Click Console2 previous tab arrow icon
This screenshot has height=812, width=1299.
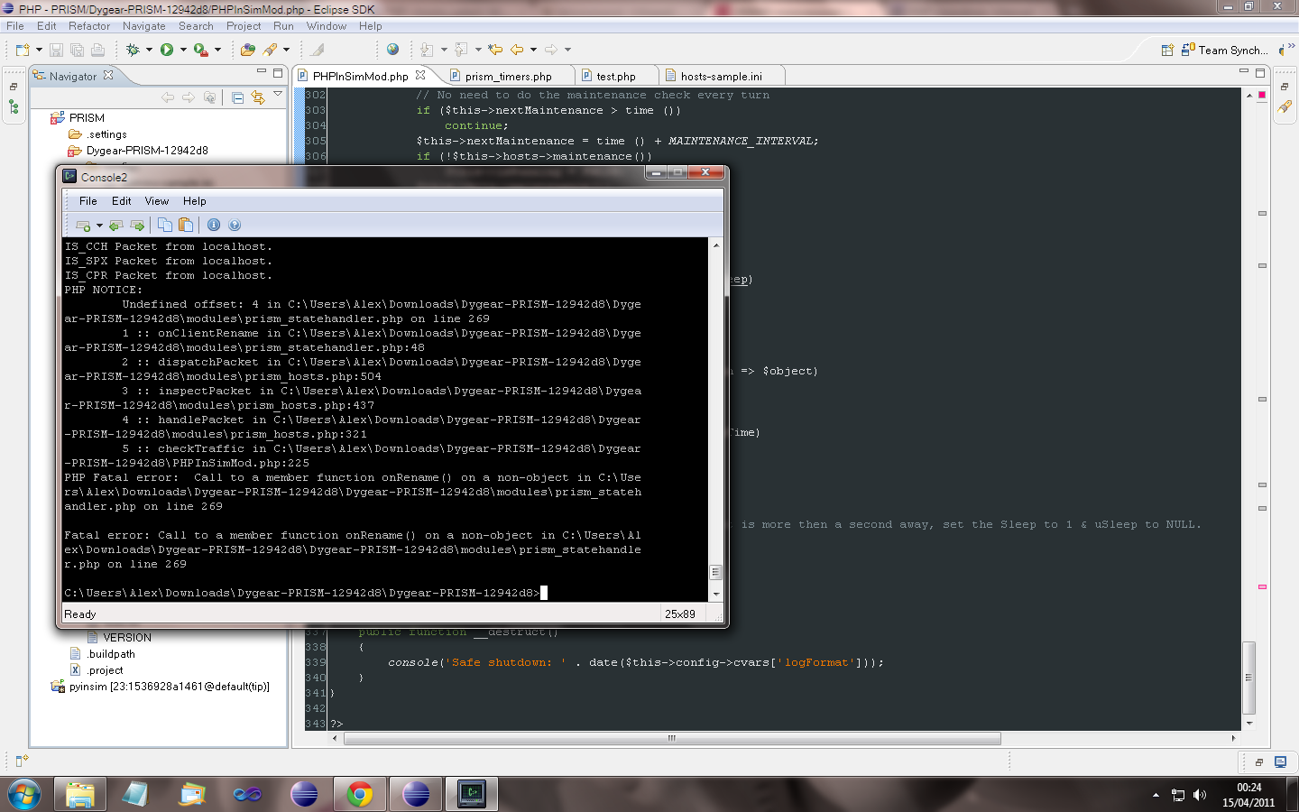pos(116,226)
